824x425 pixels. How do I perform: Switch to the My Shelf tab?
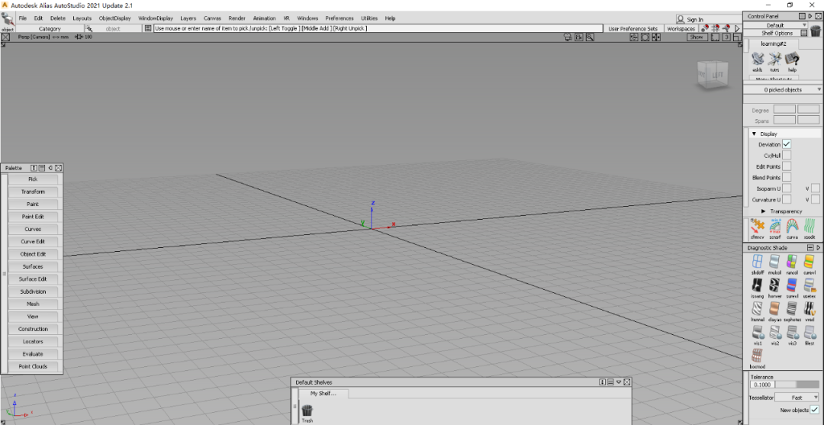tap(328, 394)
